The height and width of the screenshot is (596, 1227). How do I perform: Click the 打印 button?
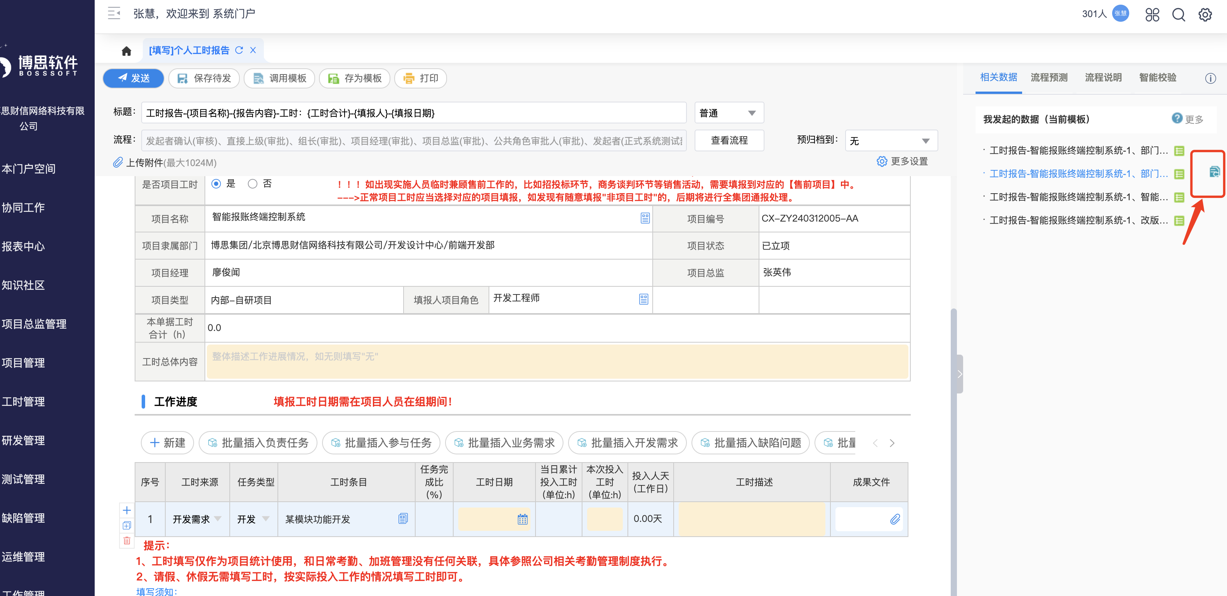421,78
